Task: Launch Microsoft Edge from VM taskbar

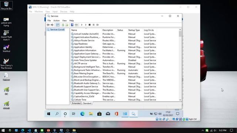Action: pos(82,114)
